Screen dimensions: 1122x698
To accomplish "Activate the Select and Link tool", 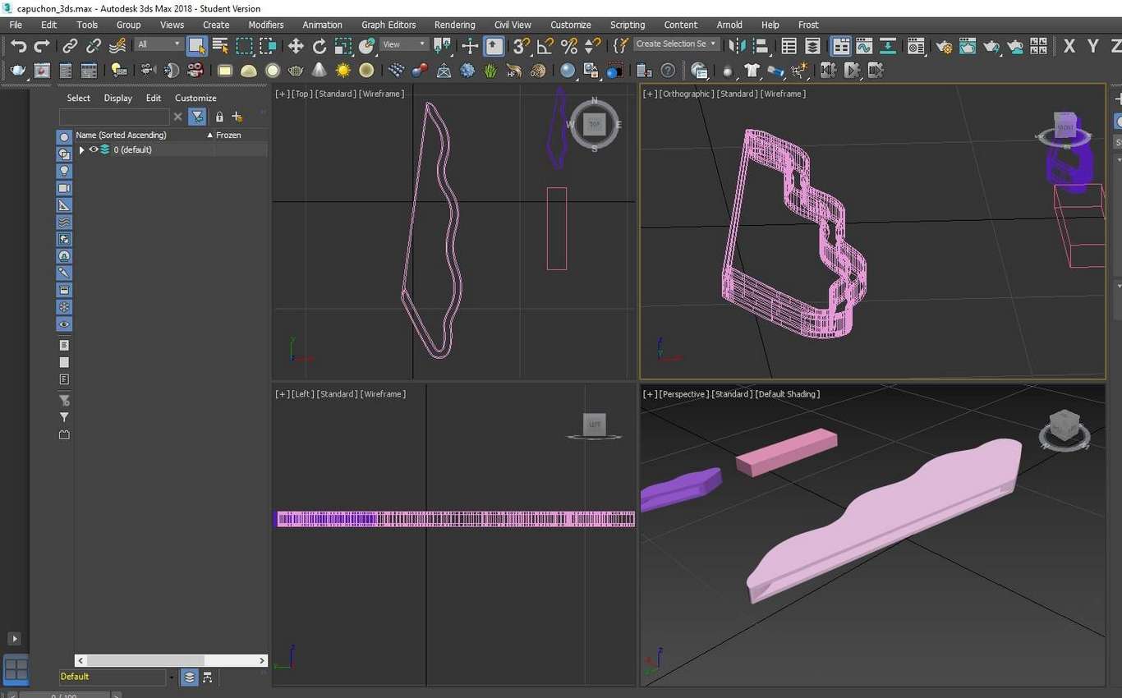I will click(70, 46).
